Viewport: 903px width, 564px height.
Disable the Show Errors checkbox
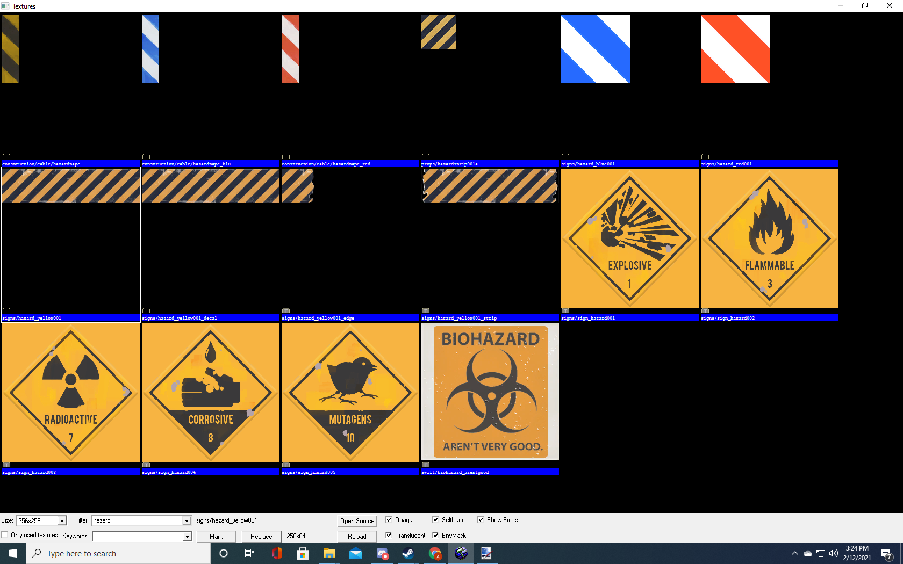pos(481,520)
